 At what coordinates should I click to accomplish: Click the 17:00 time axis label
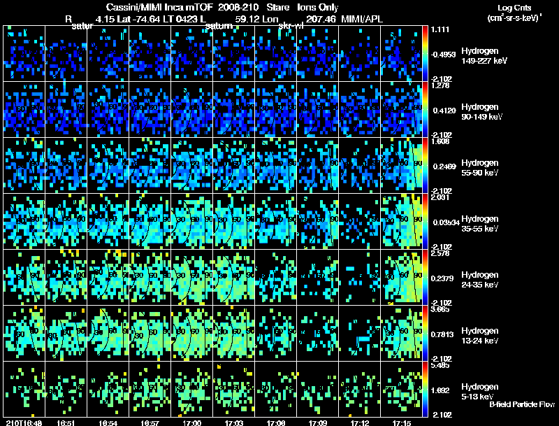[x=191, y=423]
